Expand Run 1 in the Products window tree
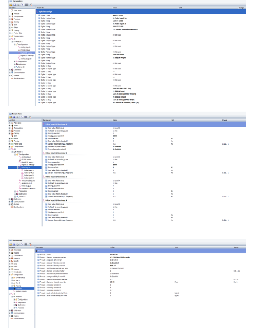Screen dimensions: 257x335 click(12, 280)
